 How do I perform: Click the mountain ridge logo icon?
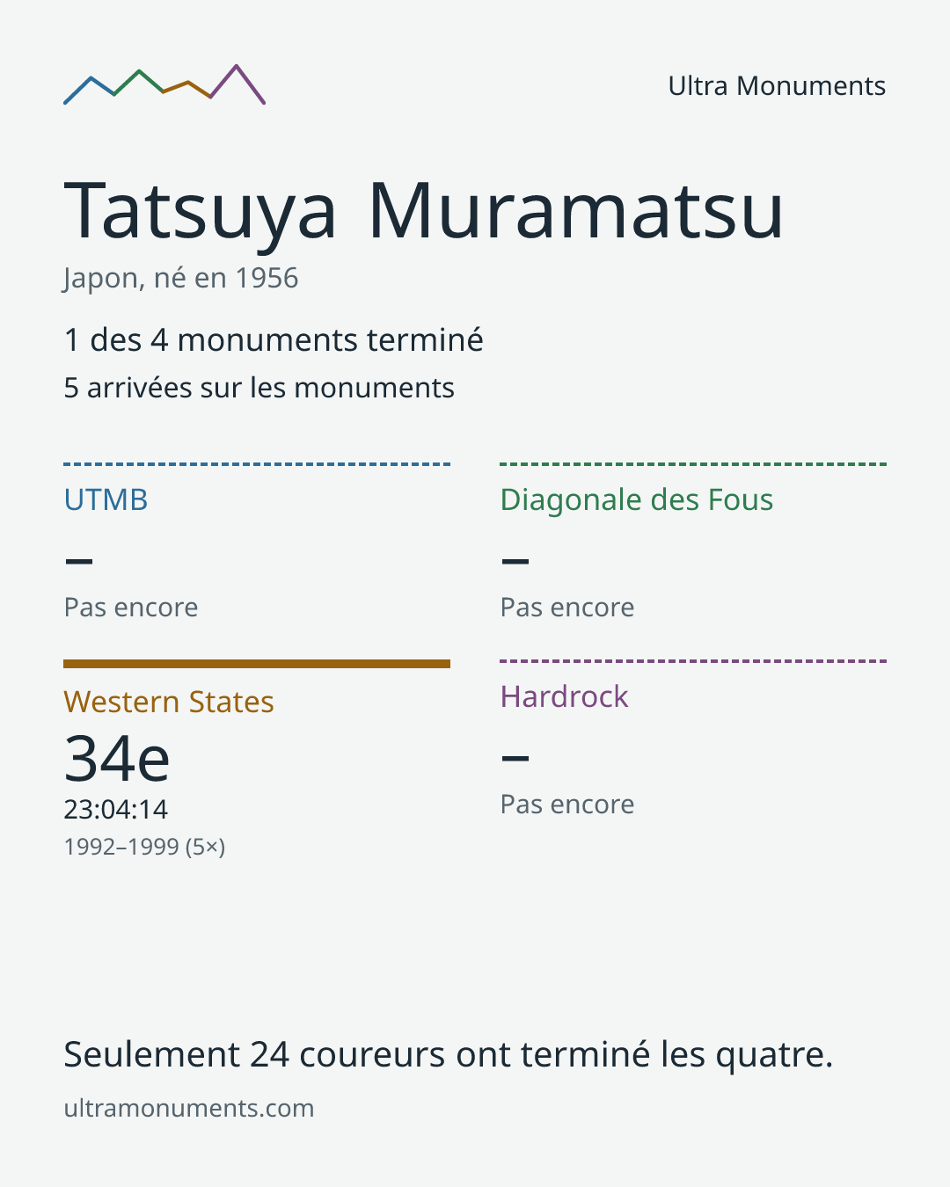click(164, 84)
